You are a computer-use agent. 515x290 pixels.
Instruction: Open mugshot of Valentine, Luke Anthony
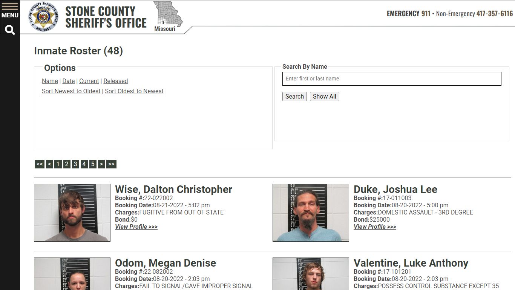pyautogui.click(x=311, y=274)
